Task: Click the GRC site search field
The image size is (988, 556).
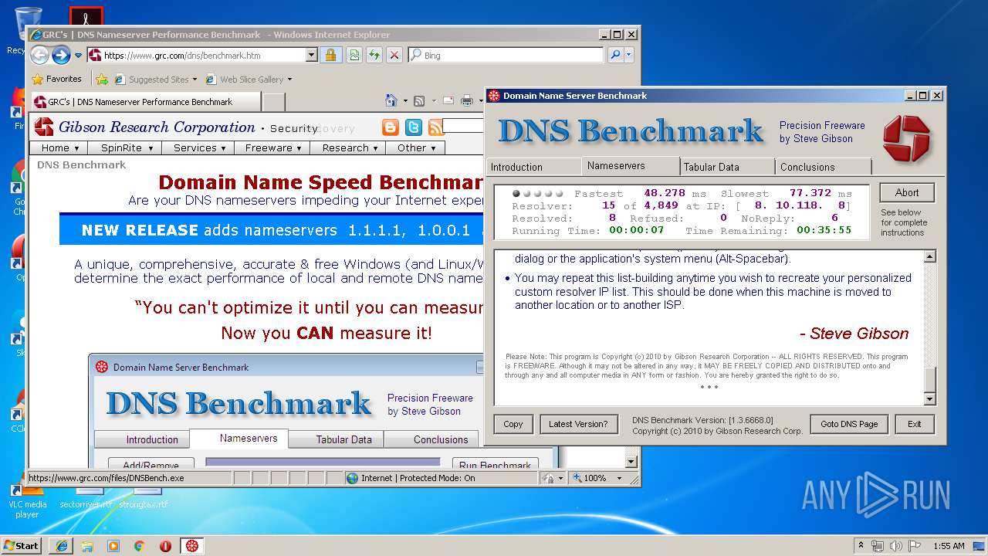Action: (x=463, y=125)
